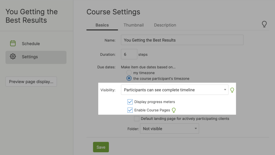Toggle the Enable Course Pages checkbox
Image resolution: width=275 pixels, height=155 pixels.
tap(130, 110)
